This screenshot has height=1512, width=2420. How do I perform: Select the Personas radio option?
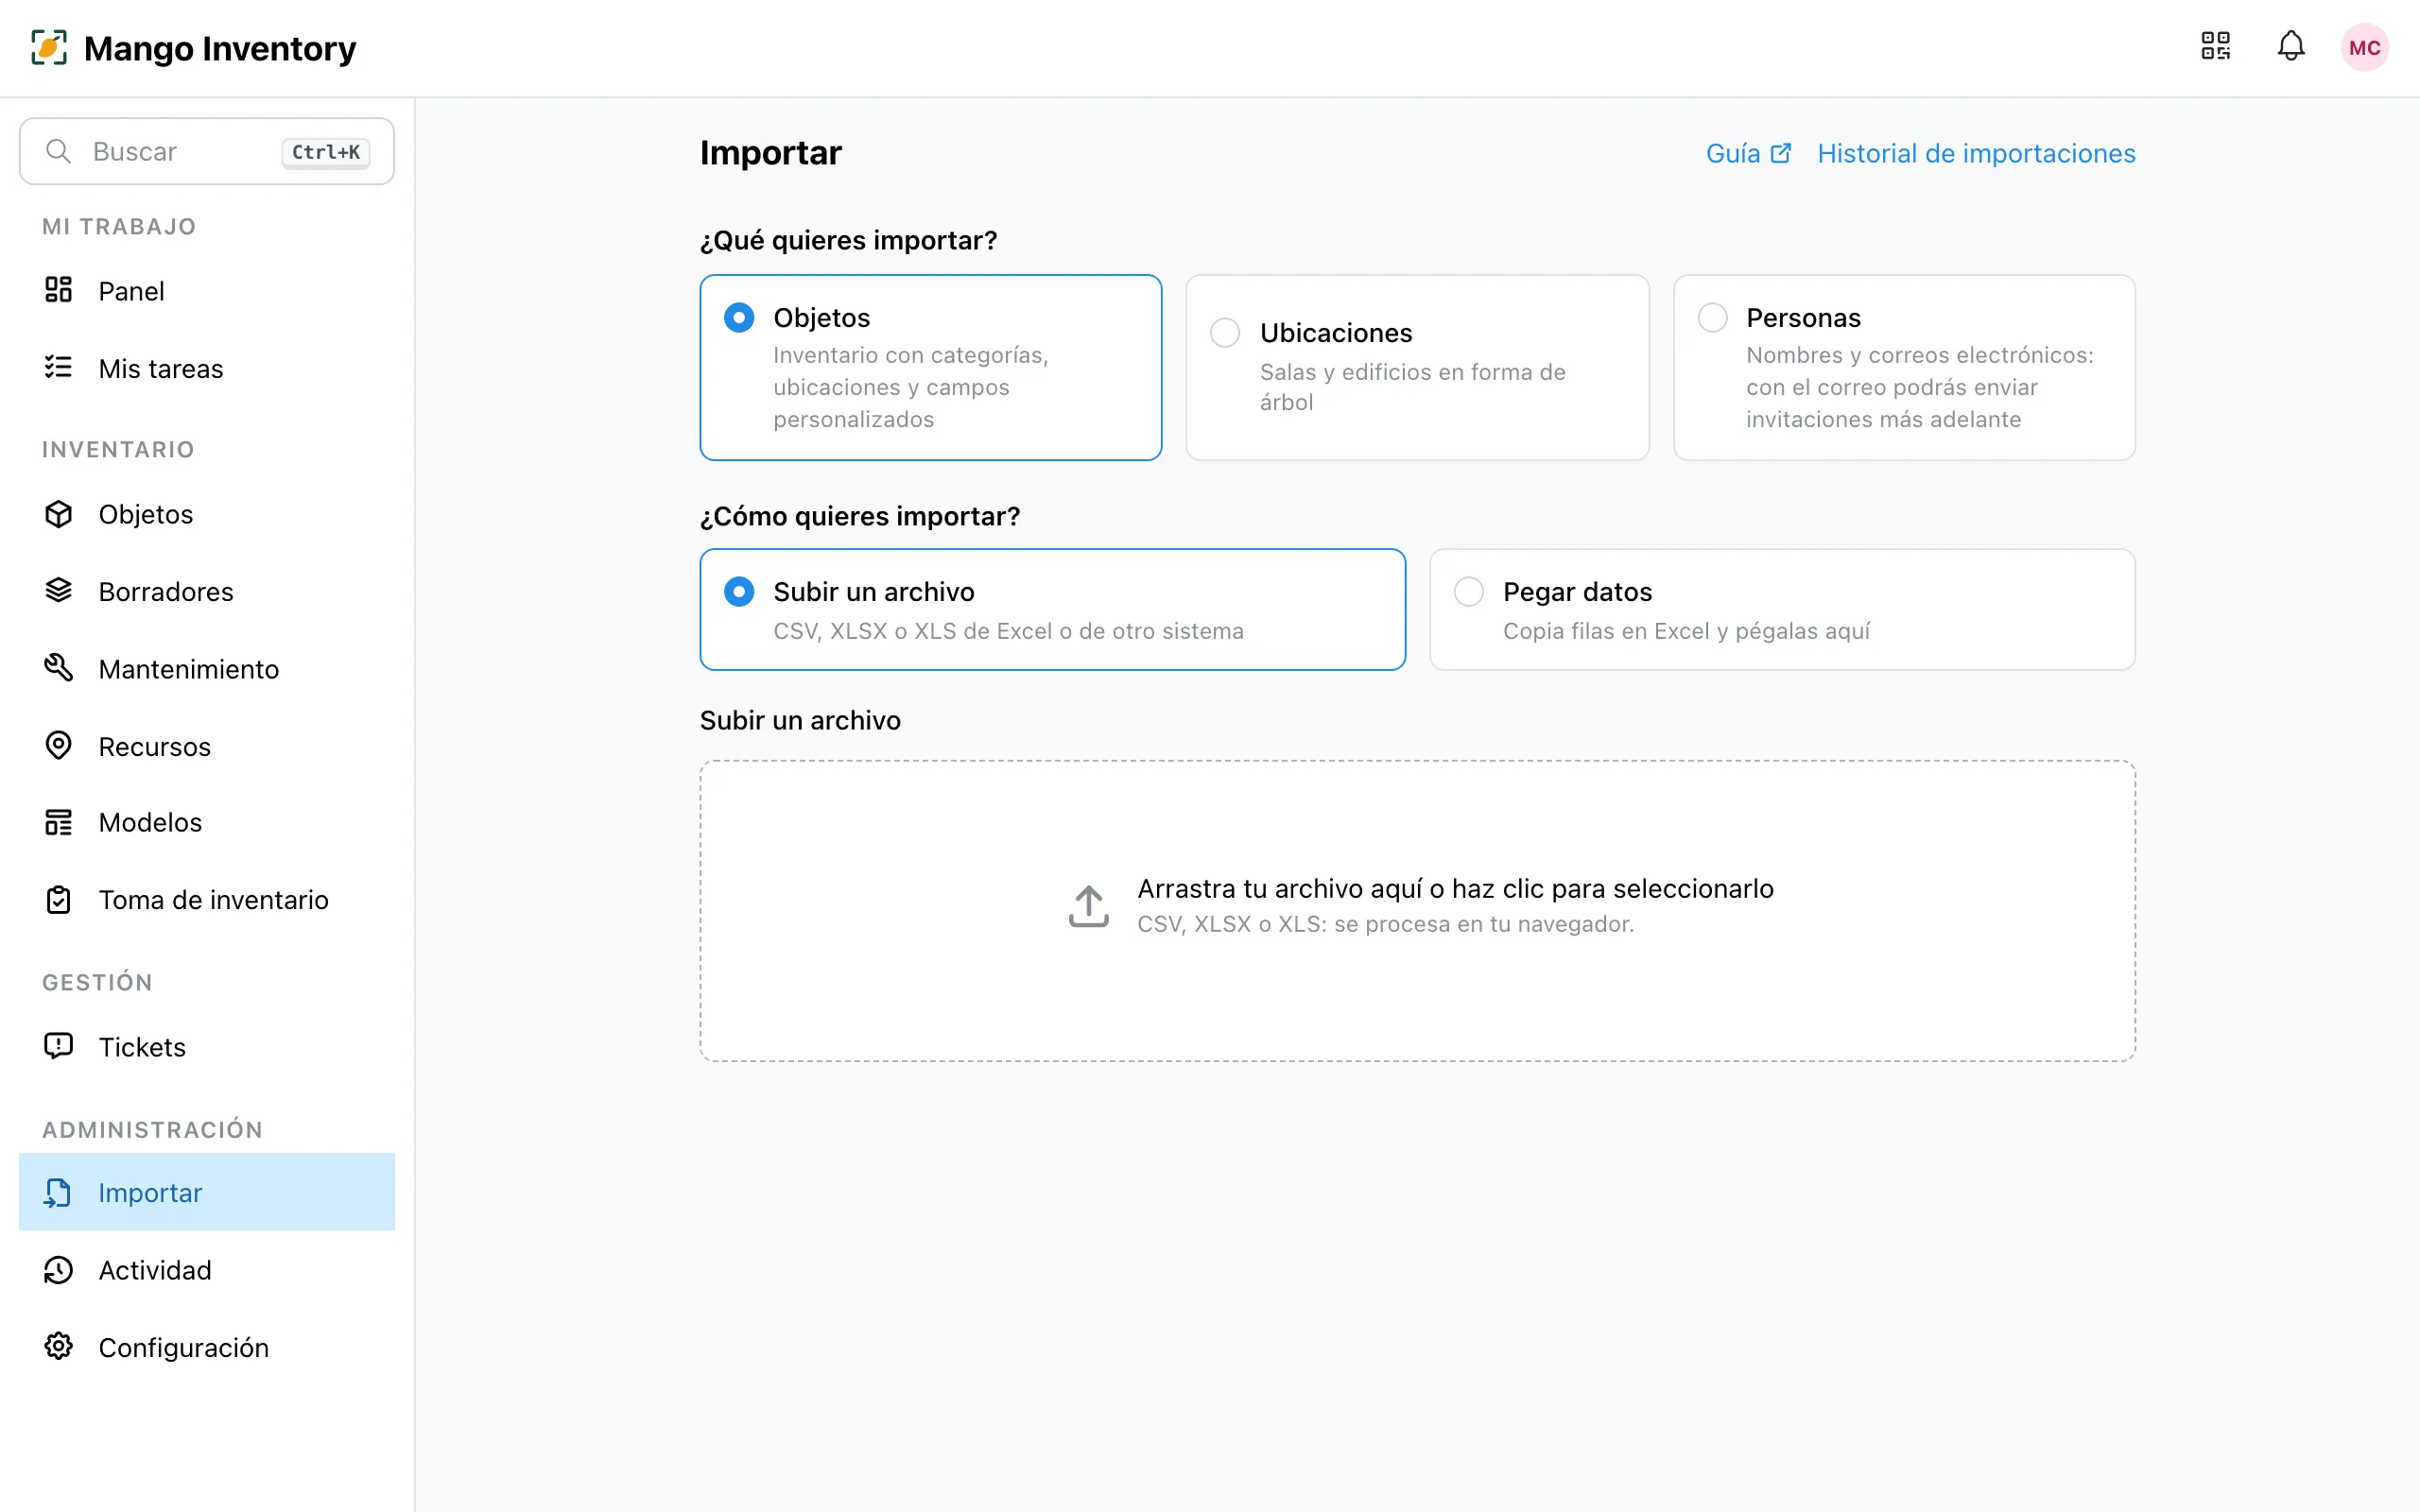pyautogui.click(x=1713, y=318)
